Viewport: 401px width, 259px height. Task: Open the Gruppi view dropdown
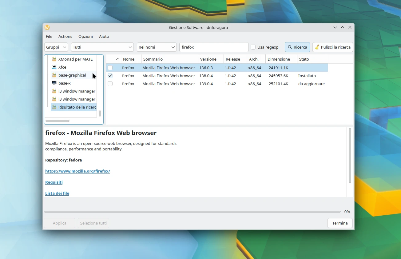coord(56,47)
